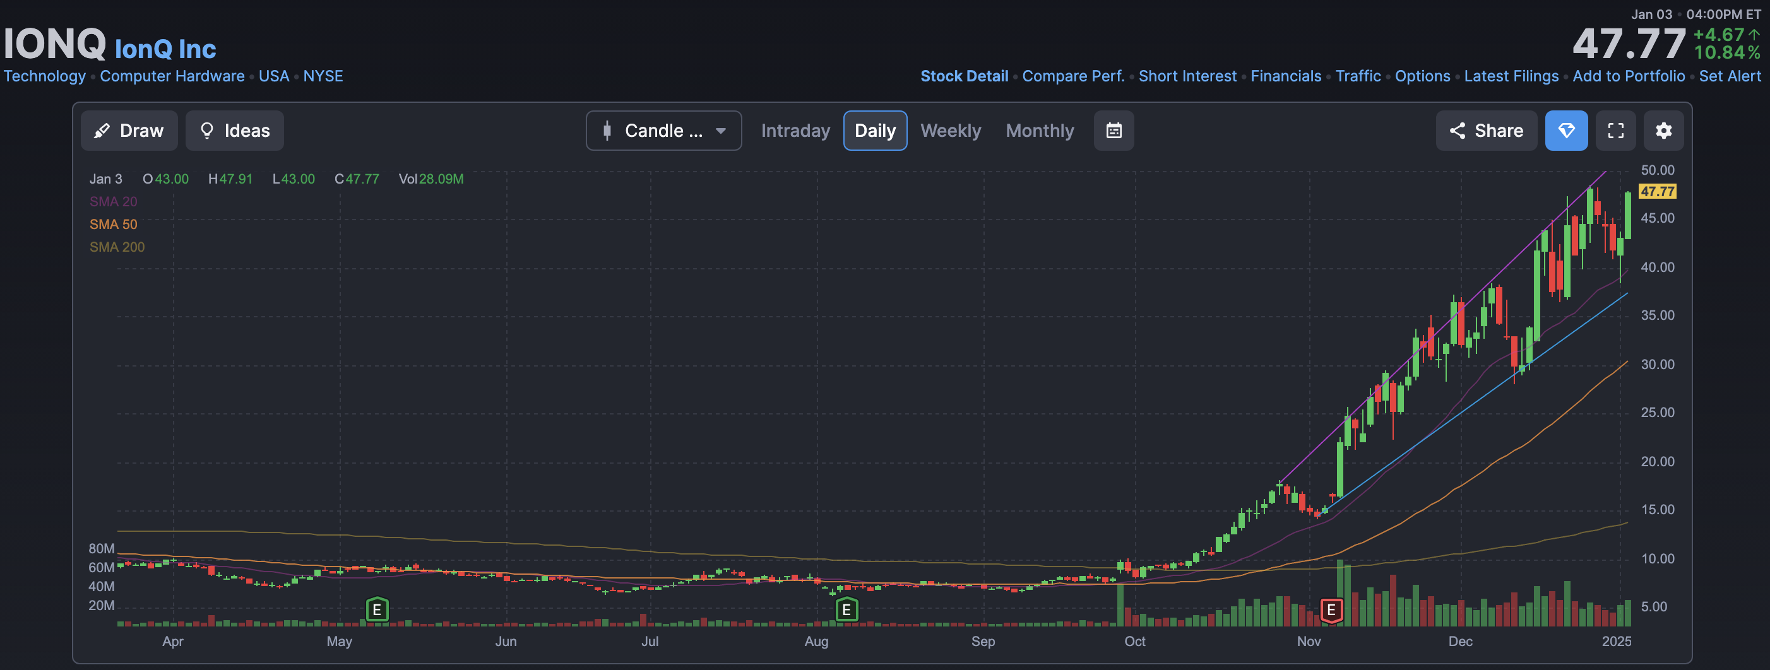Viewport: 1770px width, 670px height.
Task: Open the November red earnings marker
Action: pos(1331,609)
